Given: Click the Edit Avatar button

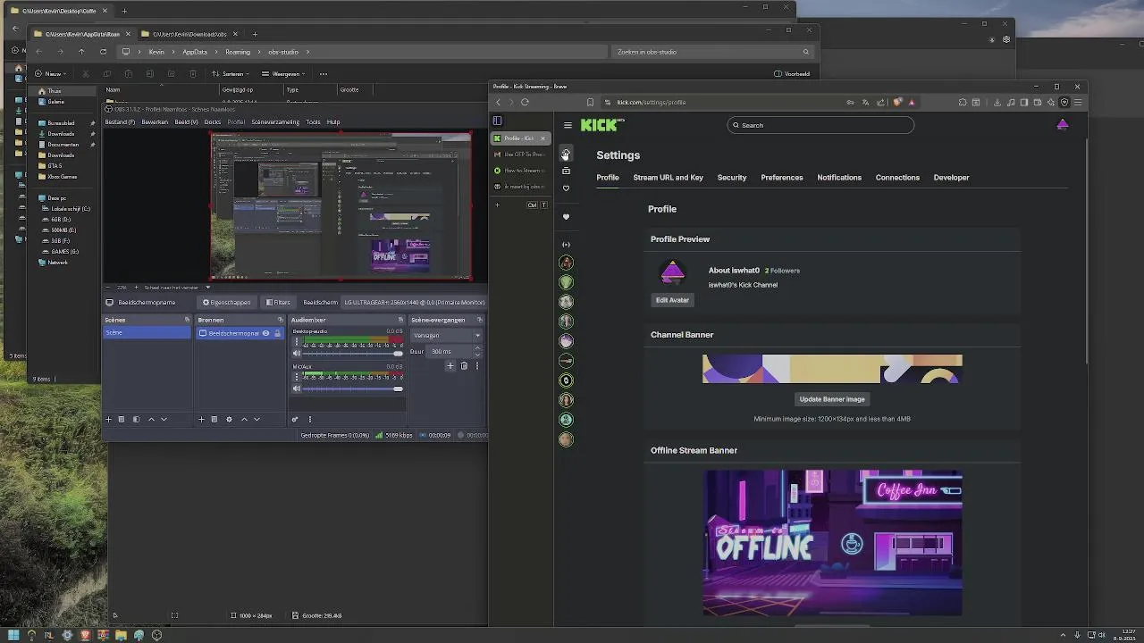Looking at the screenshot, I should [x=672, y=300].
